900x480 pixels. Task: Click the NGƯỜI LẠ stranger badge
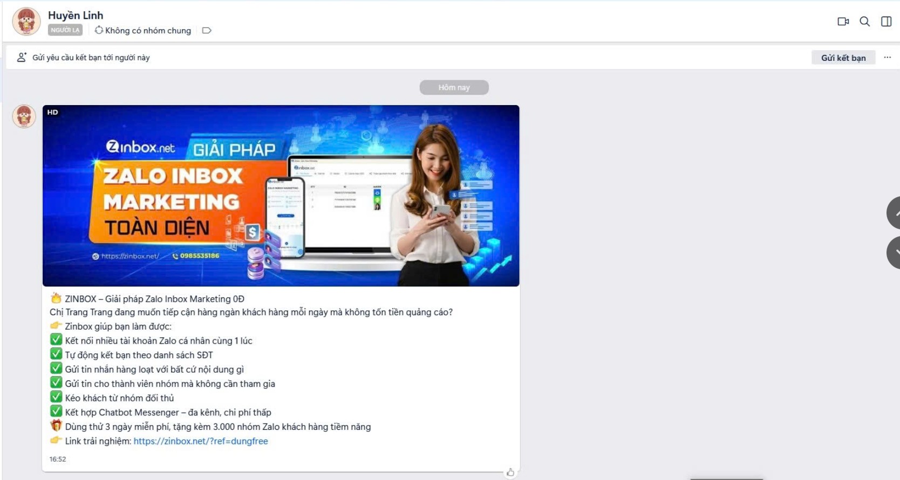(x=65, y=30)
